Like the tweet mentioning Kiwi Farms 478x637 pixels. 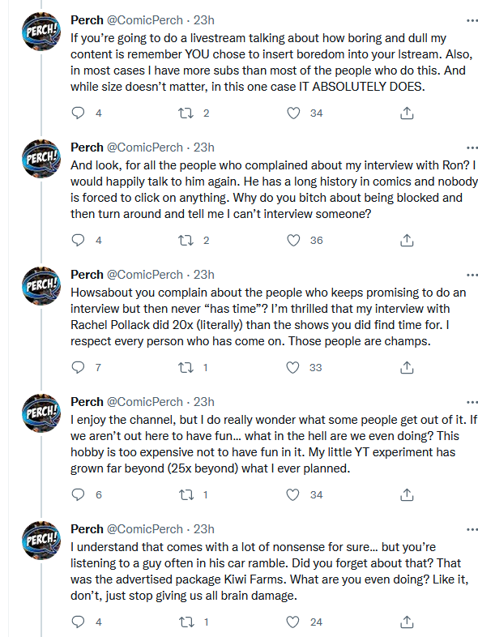pos(292,622)
